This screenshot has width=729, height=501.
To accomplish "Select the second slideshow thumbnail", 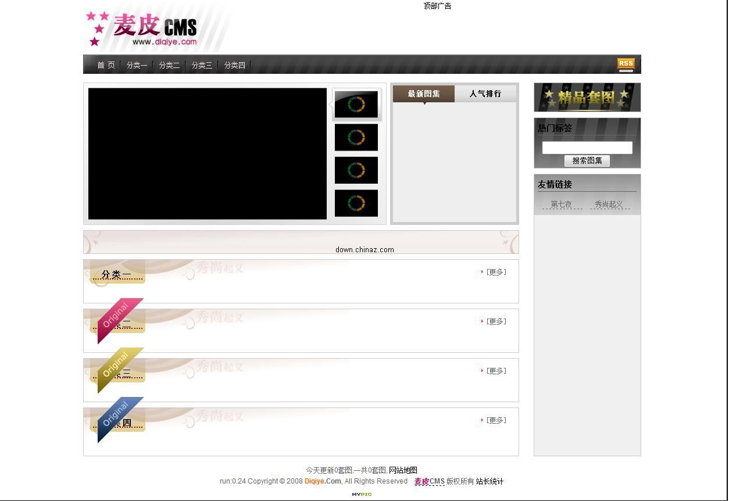I will [356, 137].
